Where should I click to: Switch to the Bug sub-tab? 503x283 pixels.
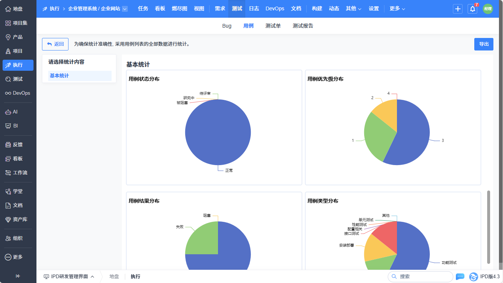[x=227, y=26]
